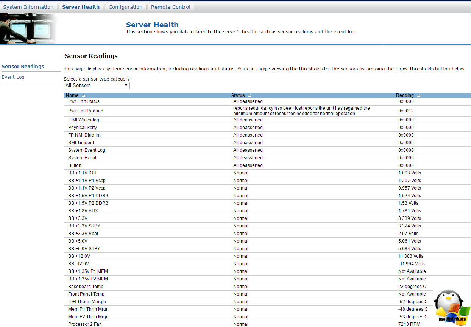Click the sort arrow next to Name header
The image size is (471, 327).
pos(84,95)
